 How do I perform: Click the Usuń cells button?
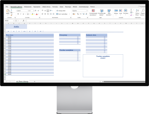120,12
